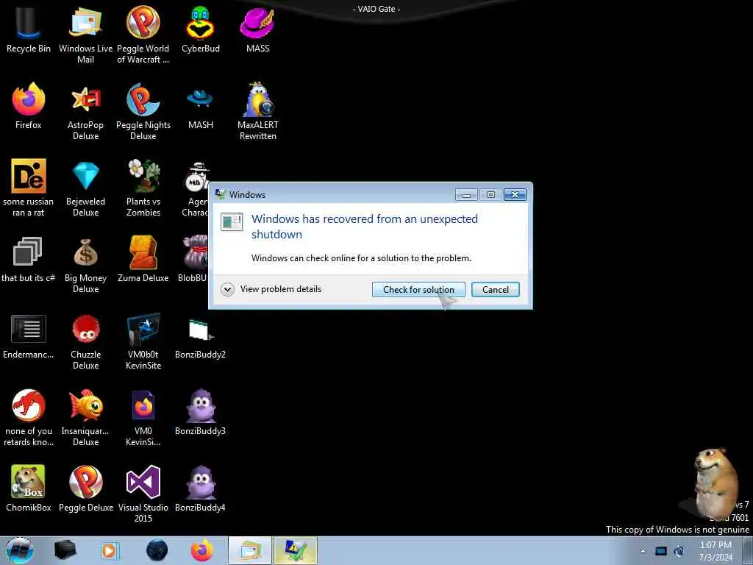Open Firefox from the taskbar
This screenshot has width=753, height=565.
click(202, 550)
